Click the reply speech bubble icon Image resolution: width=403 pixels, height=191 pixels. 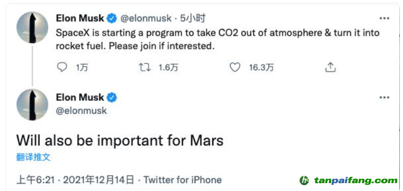pos(61,67)
